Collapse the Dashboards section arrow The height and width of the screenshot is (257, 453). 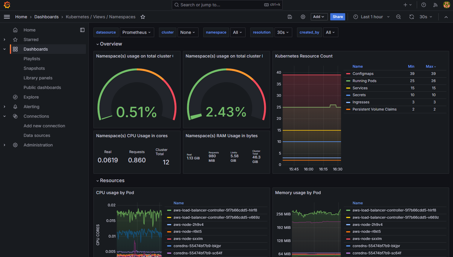pyautogui.click(x=4, y=49)
